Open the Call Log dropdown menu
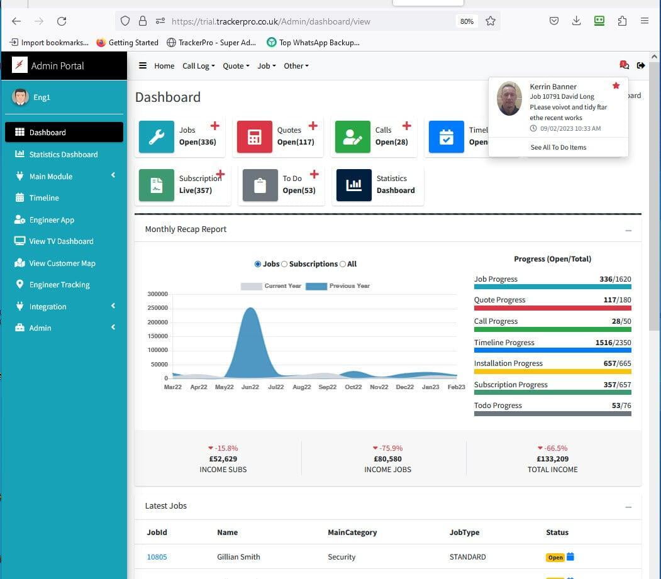 (x=198, y=66)
